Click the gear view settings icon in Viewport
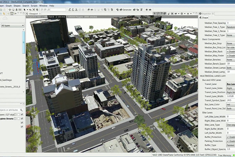Image resolution: width=235 pixels, height=157 pixels. pyautogui.click(x=182, y=14)
